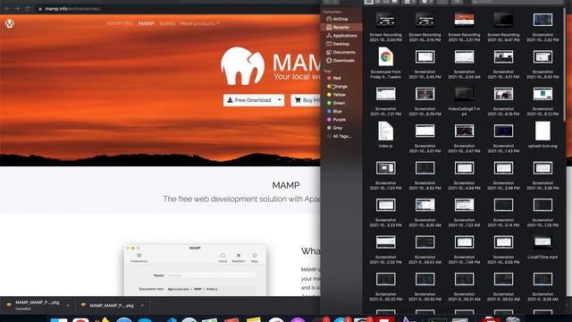Image resolution: width=572 pixels, height=322 pixels.
Task: Click the Finder window vertical scrollbar
Action: click(566, 65)
